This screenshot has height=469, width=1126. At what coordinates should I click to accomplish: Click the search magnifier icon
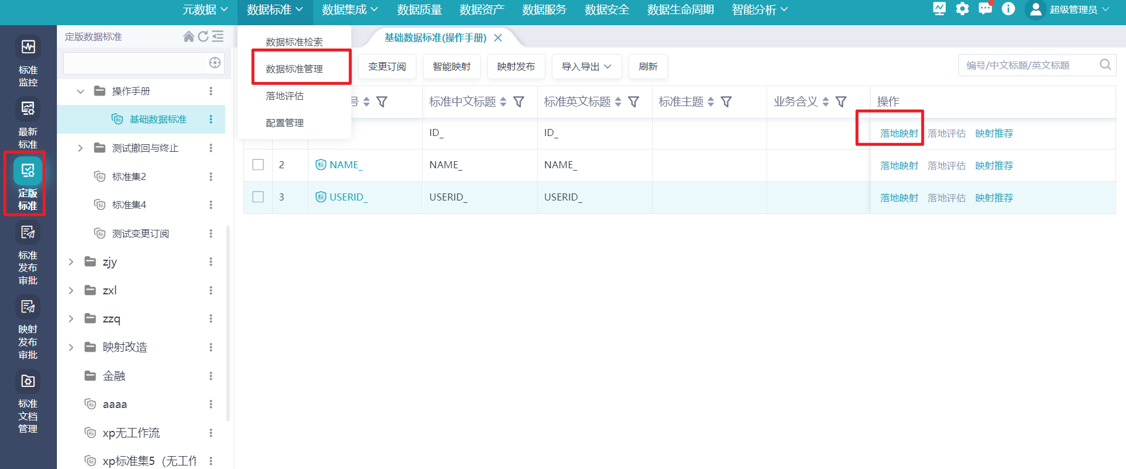point(1105,65)
